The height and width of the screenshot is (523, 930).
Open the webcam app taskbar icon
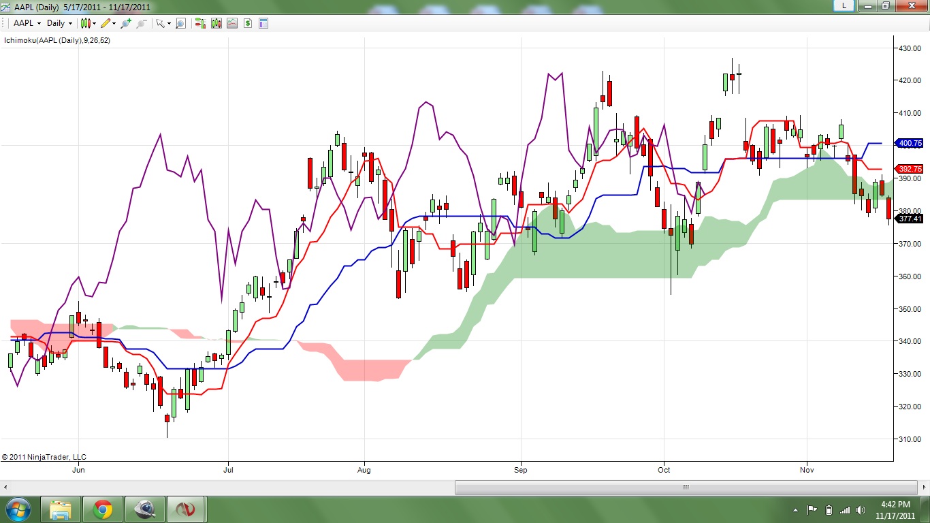point(145,509)
